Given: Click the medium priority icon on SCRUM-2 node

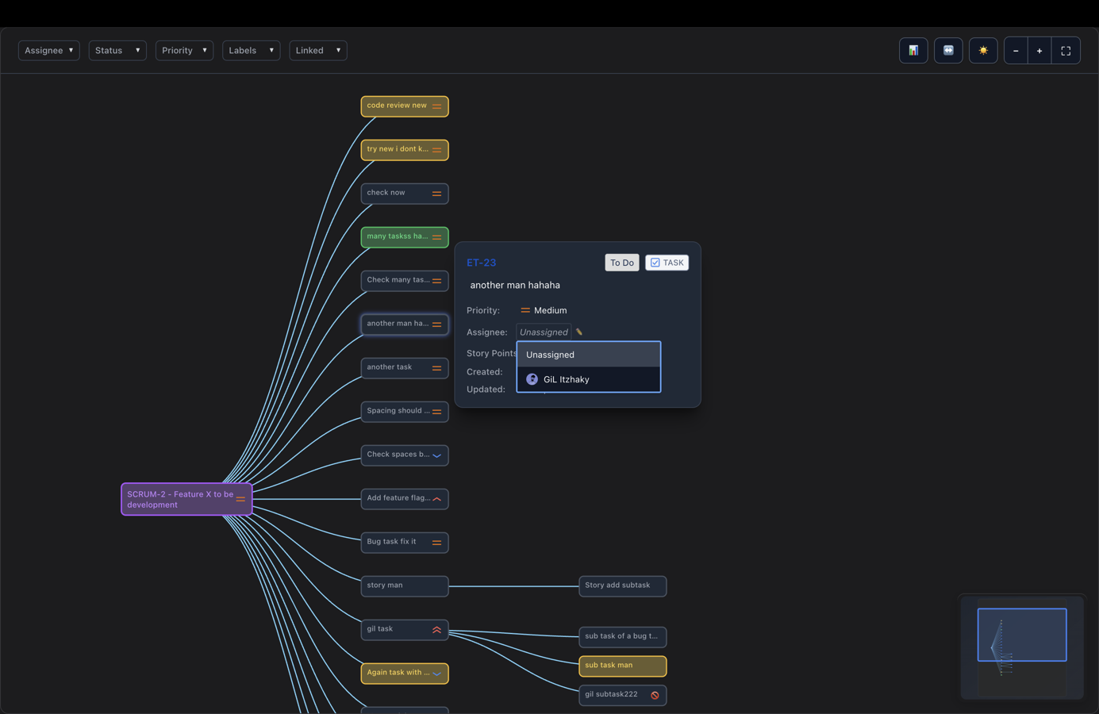Looking at the screenshot, I should pyautogui.click(x=240, y=499).
